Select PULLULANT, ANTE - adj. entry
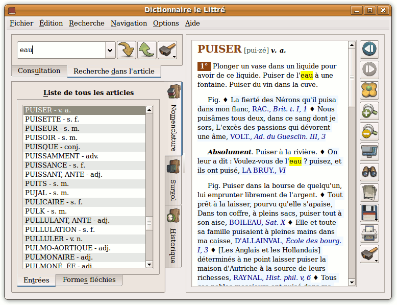 pos(84,220)
